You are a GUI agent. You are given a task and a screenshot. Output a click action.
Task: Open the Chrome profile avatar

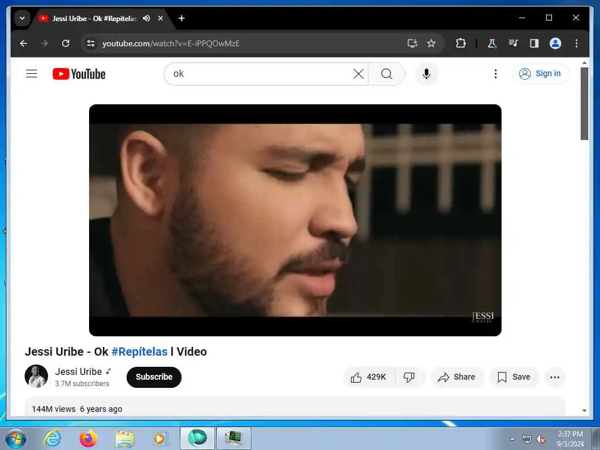tap(555, 43)
